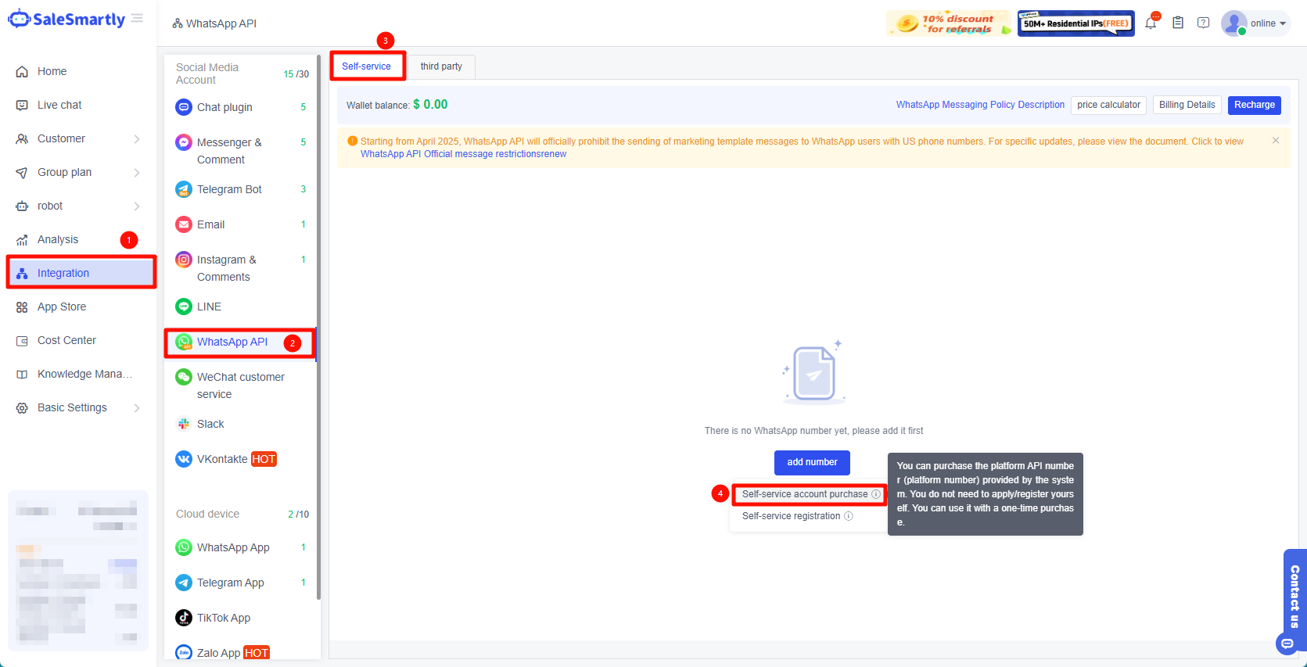Click the add number button
1307x667 pixels.
point(812,462)
